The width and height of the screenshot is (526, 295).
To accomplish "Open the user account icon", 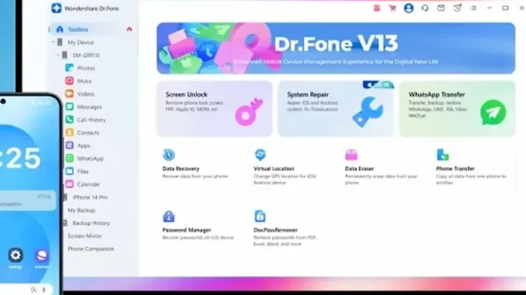I will [409, 8].
